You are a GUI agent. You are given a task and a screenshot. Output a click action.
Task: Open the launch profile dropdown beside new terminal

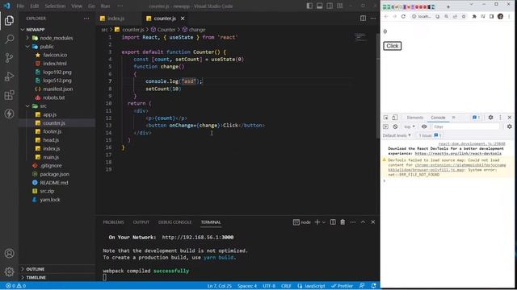(x=324, y=222)
